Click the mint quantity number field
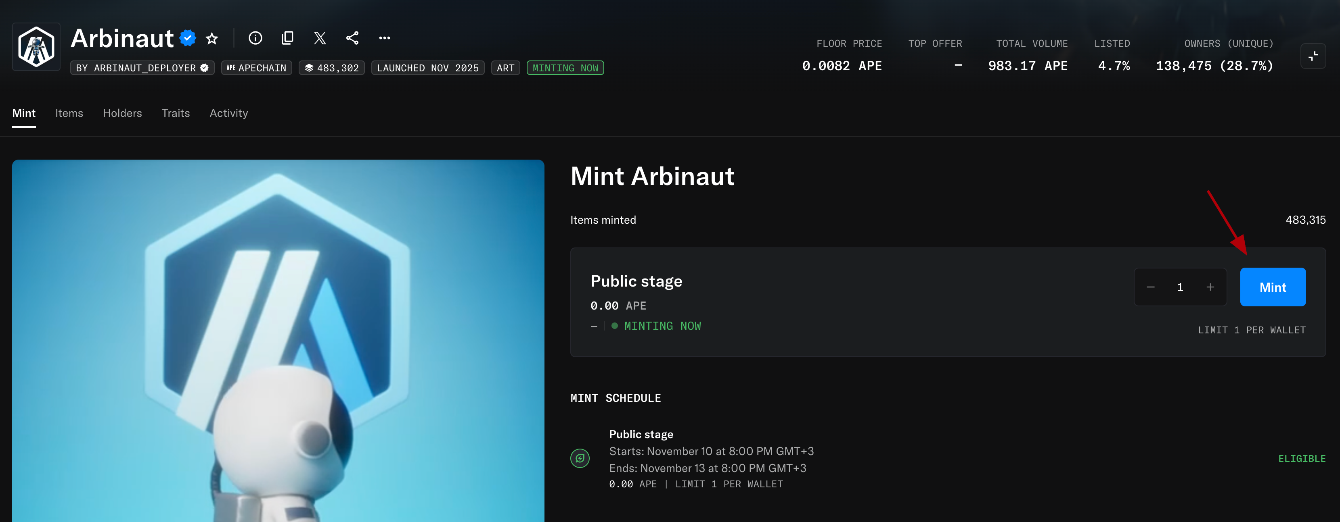Screen dimensions: 1340x522 (x=1180, y=287)
